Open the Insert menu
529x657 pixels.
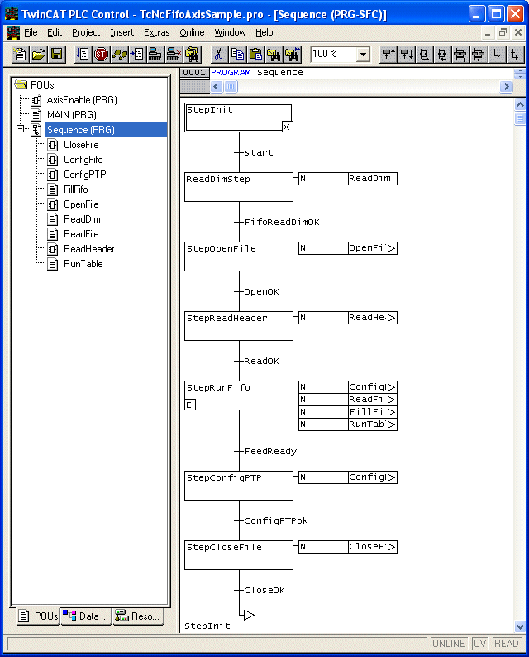tap(122, 32)
